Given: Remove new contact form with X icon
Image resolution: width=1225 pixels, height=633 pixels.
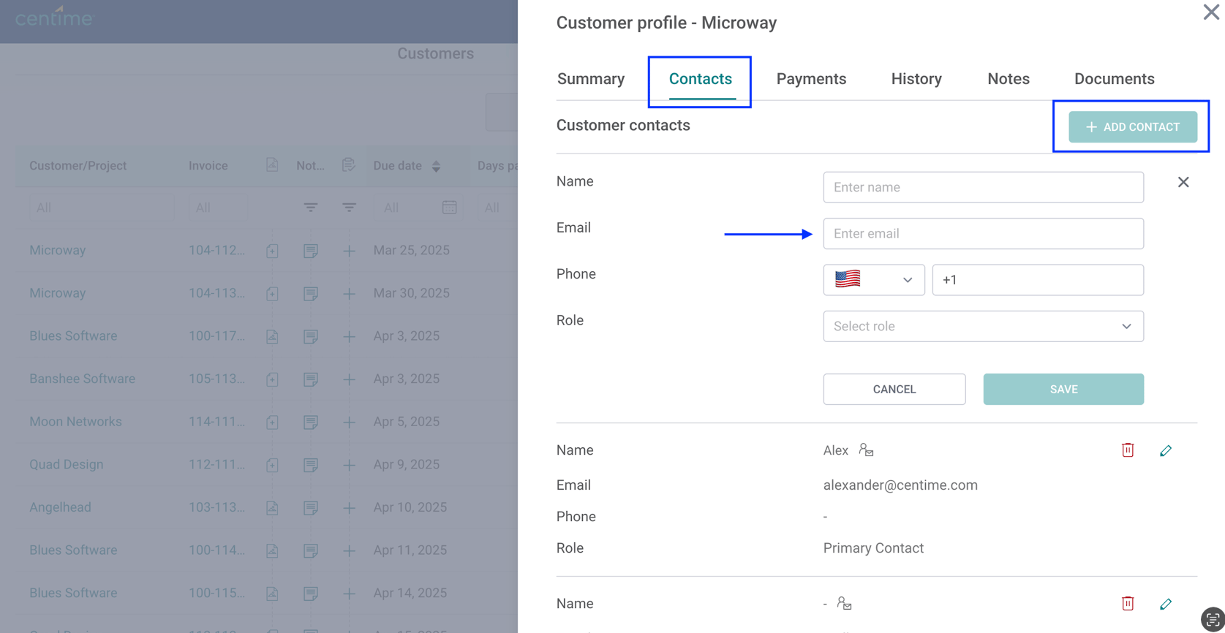Looking at the screenshot, I should coord(1183,182).
